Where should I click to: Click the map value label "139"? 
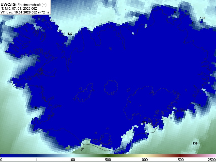tap(195, 143)
